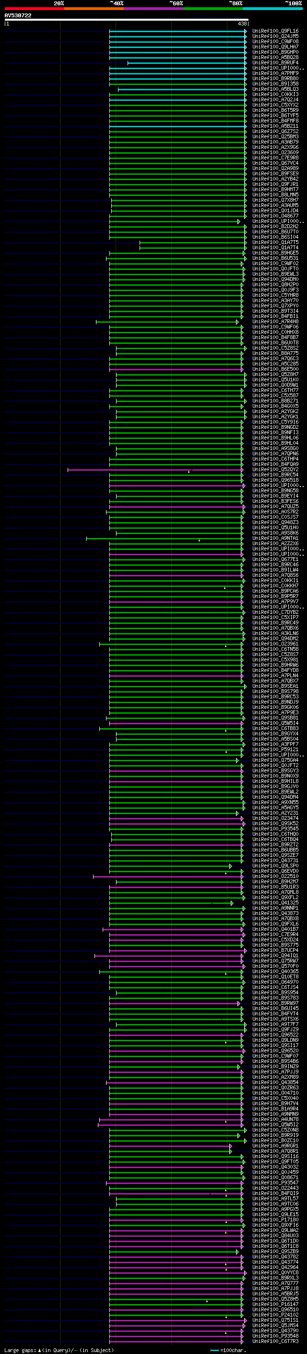Click the short green alignment bar for UniRef100_Q1A7T5
Image resolution: width=307 pixels, height=1354 pixels.
click(193, 242)
